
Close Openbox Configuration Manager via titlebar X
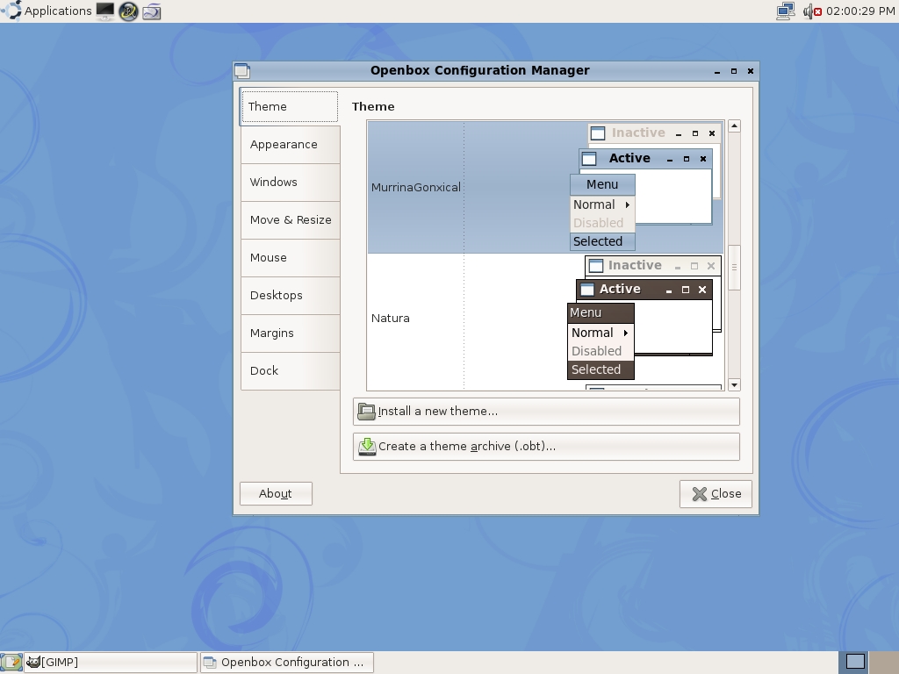[x=750, y=71]
